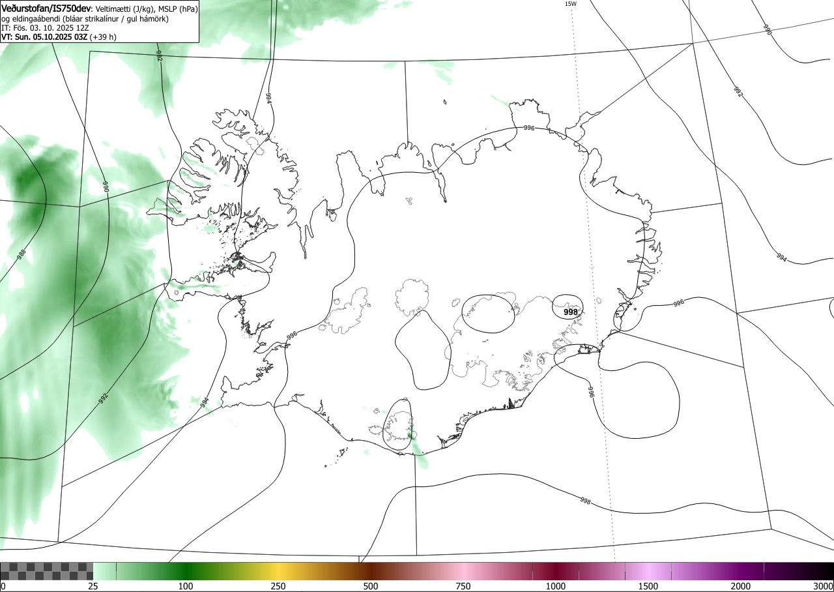Click the pink colorbar segment near 750
Viewport: 834px width, 592px height.
463,571
